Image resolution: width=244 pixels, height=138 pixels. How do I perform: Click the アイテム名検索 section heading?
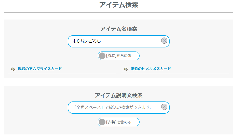[119, 29]
